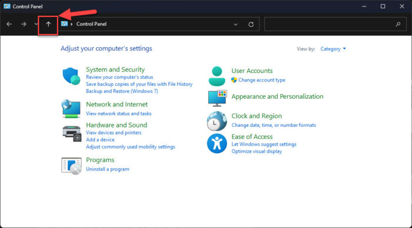Click the back navigation arrow

click(9, 24)
